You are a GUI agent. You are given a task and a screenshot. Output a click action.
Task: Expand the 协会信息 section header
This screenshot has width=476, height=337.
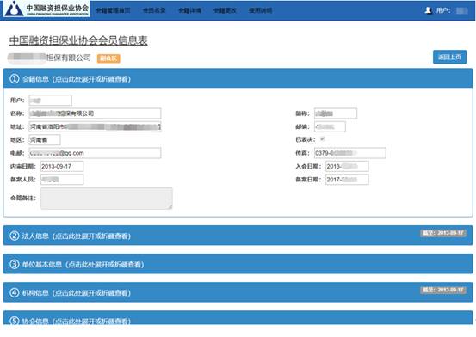(238, 317)
